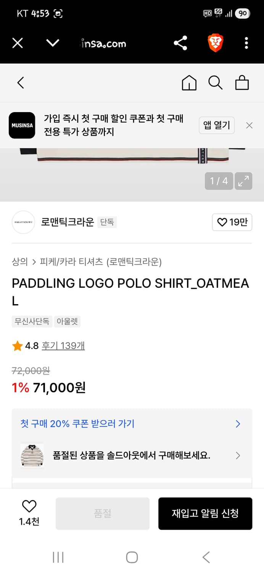264x574 pixels.
Task: Open the product search
Action: point(216,82)
